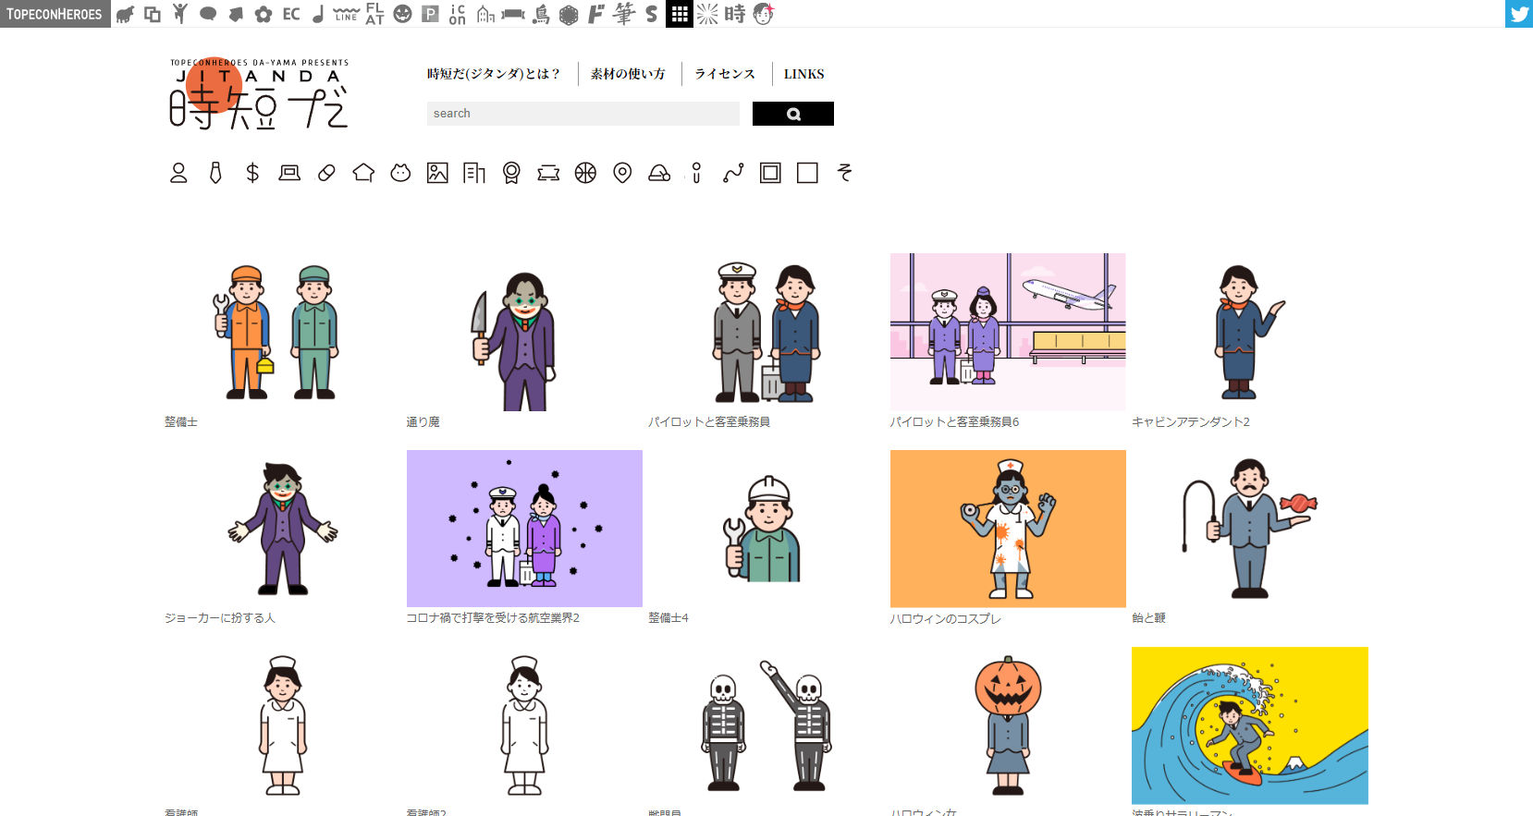Select the office building category icon
Screen dimensions: 1533x816
tap(474, 173)
